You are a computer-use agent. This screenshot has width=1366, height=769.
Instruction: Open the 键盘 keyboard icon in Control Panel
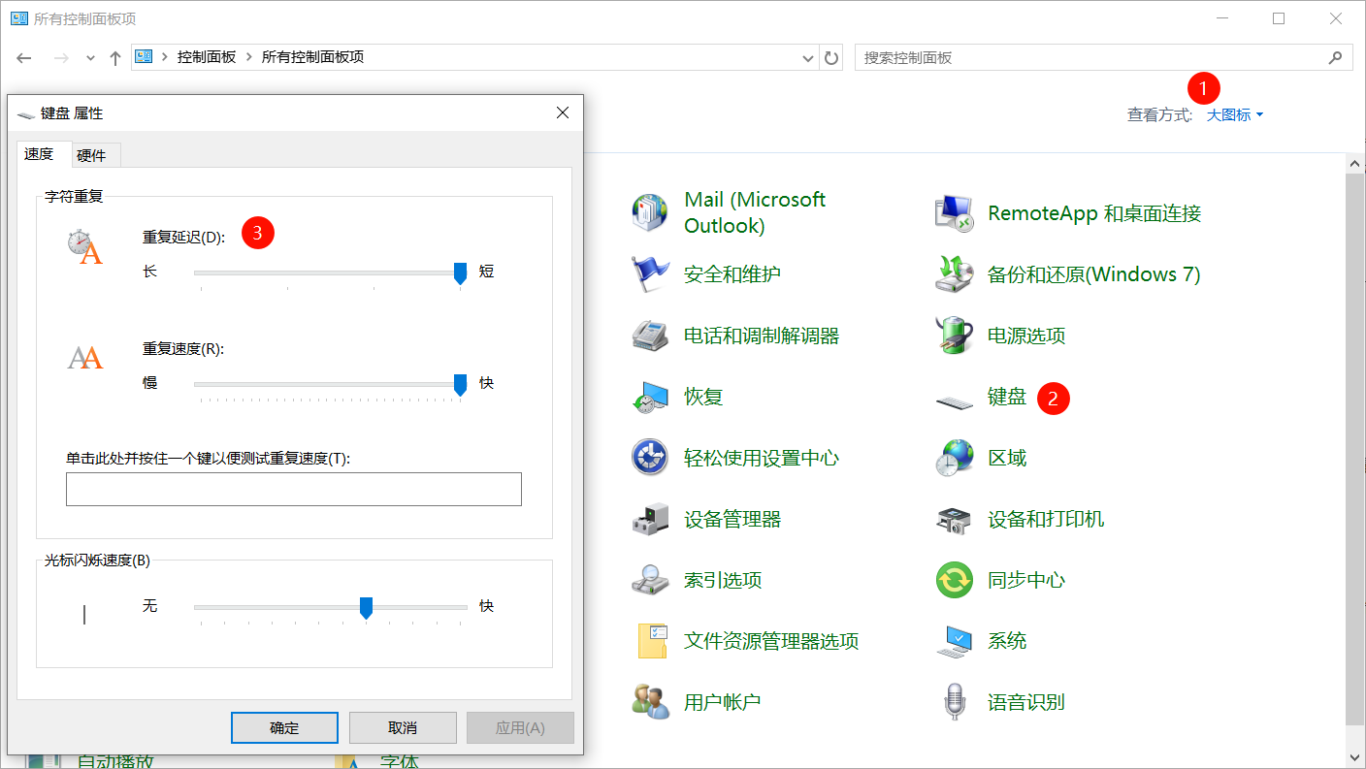(955, 399)
